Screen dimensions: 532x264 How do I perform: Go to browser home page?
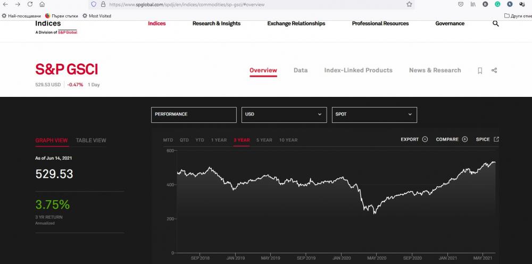tap(42, 4)
